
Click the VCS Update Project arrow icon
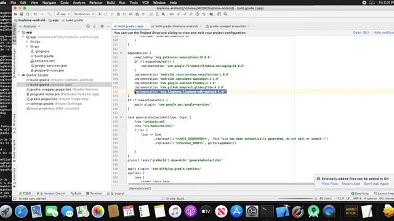(x=179, y=14)
